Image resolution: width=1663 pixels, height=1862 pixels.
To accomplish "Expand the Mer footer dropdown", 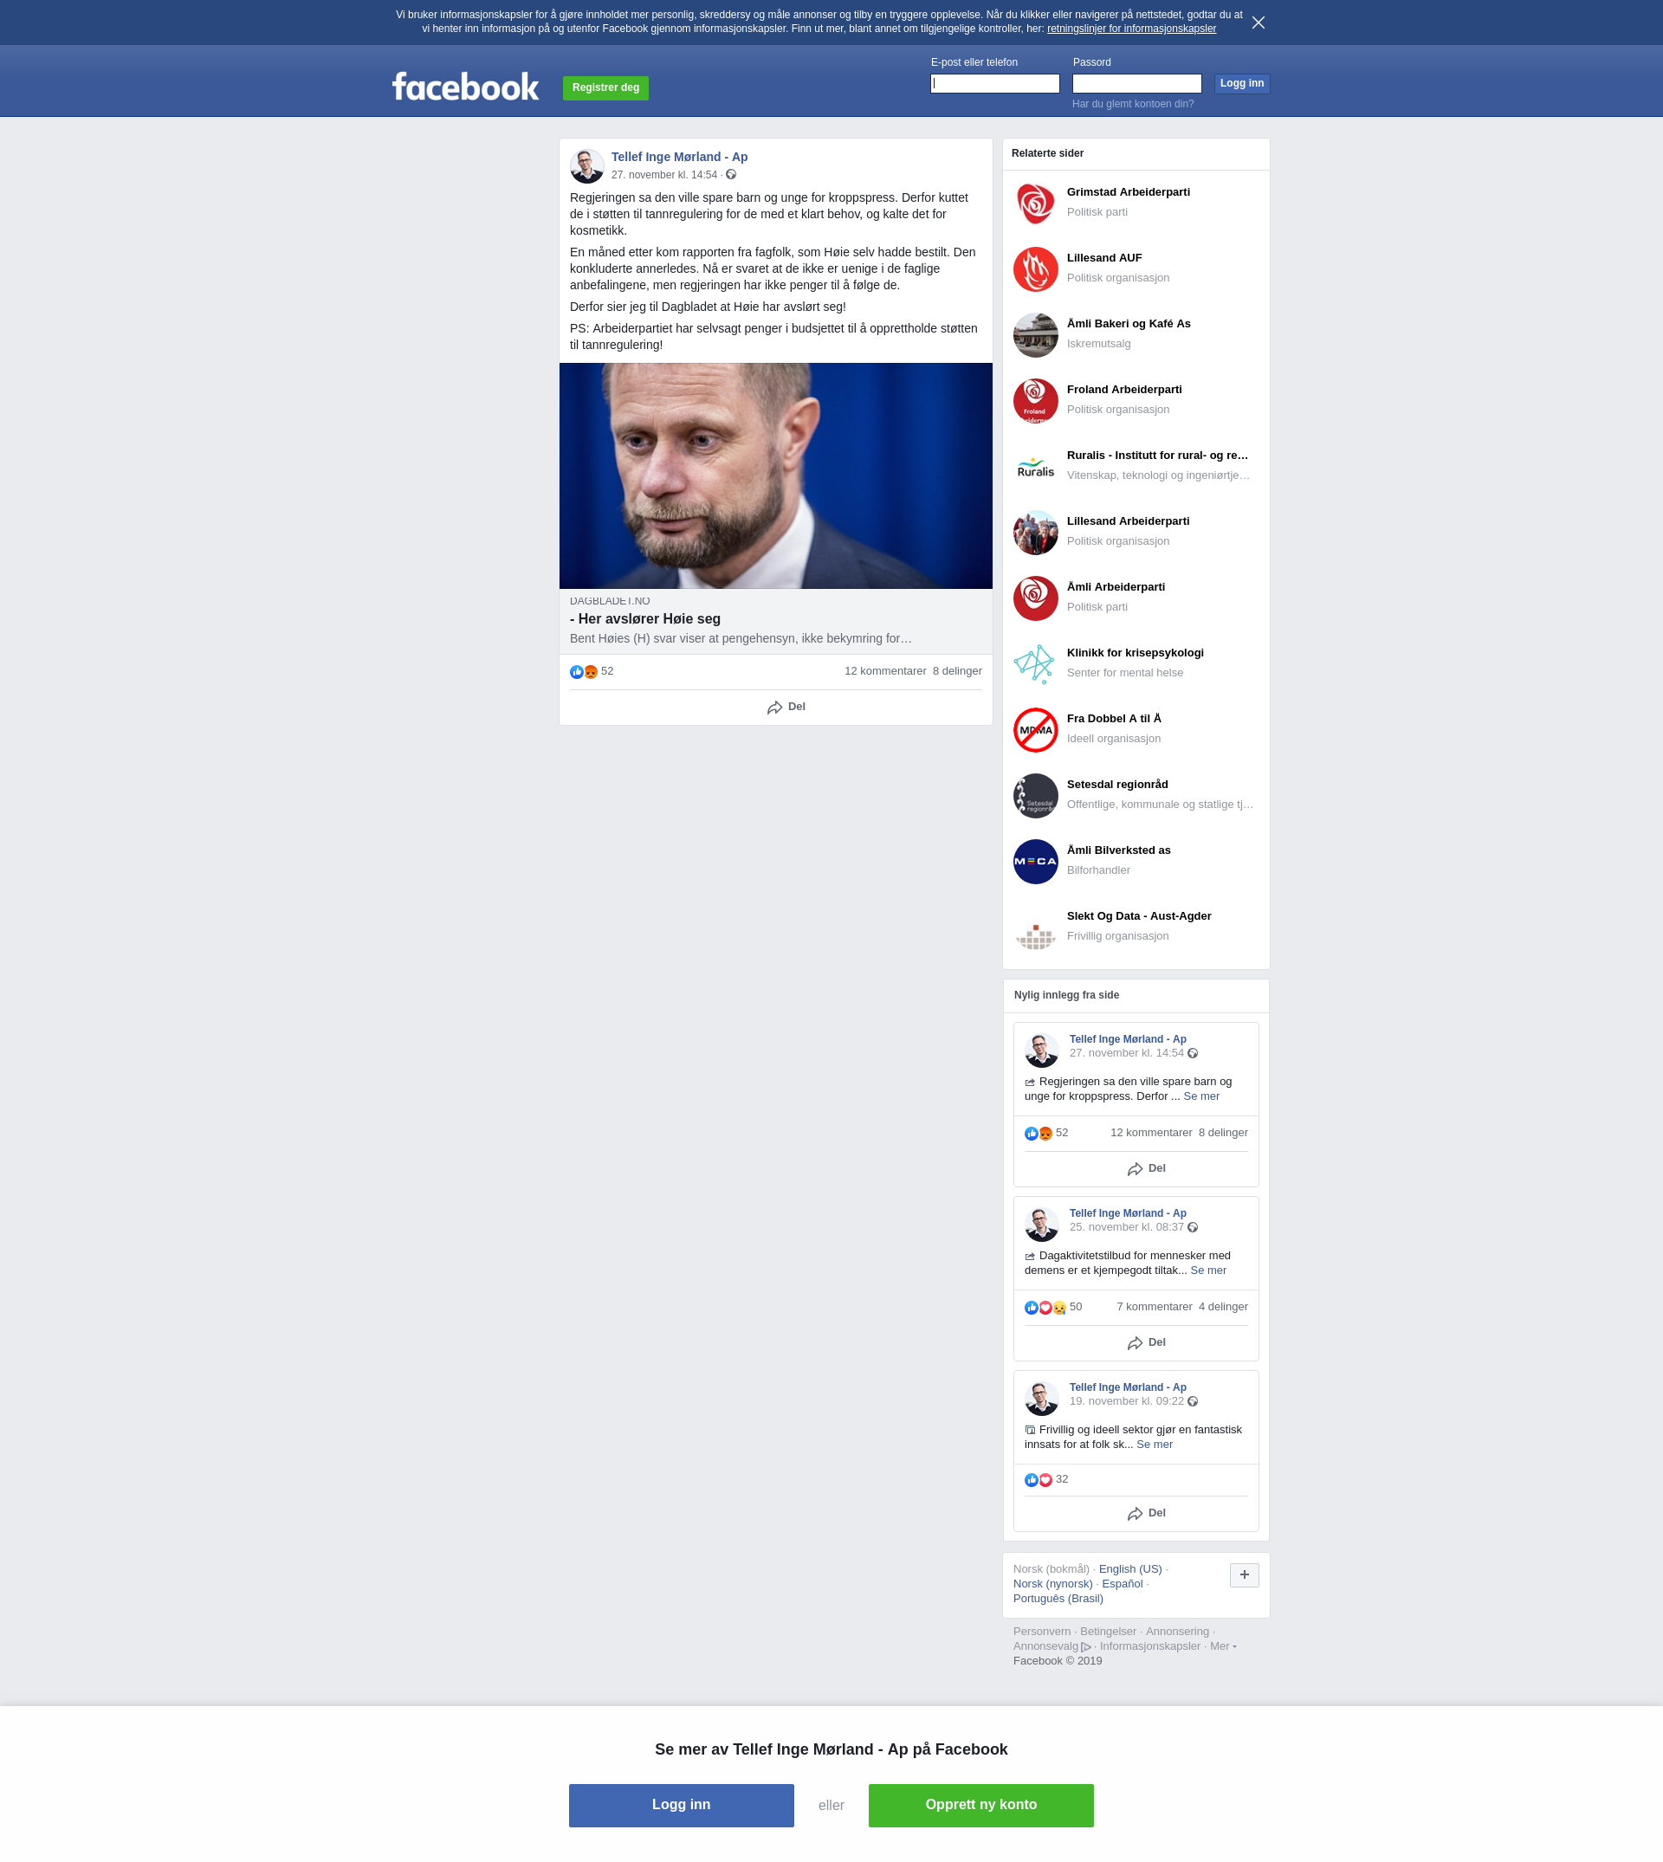I will click(x=1223, y=1646).
